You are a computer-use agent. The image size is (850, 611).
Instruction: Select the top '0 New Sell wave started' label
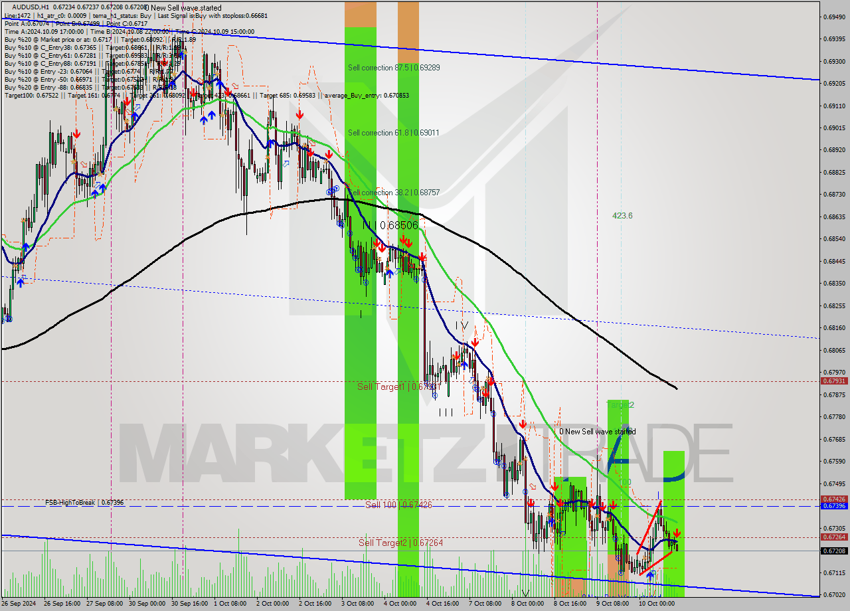pyautogui.click(x=184, y=8)
